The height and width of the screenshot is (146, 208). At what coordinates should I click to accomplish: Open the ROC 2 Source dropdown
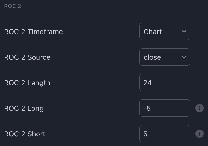(x=165, y=57)
